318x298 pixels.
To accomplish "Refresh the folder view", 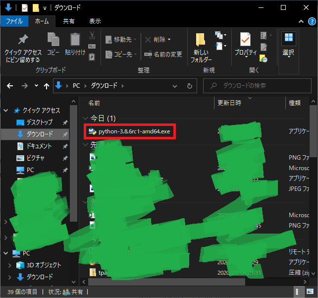I will pyautogui.click(x=190, y=86).
